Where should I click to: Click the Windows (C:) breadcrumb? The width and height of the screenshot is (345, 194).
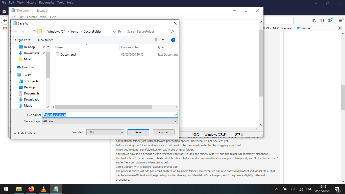(56, 32)
